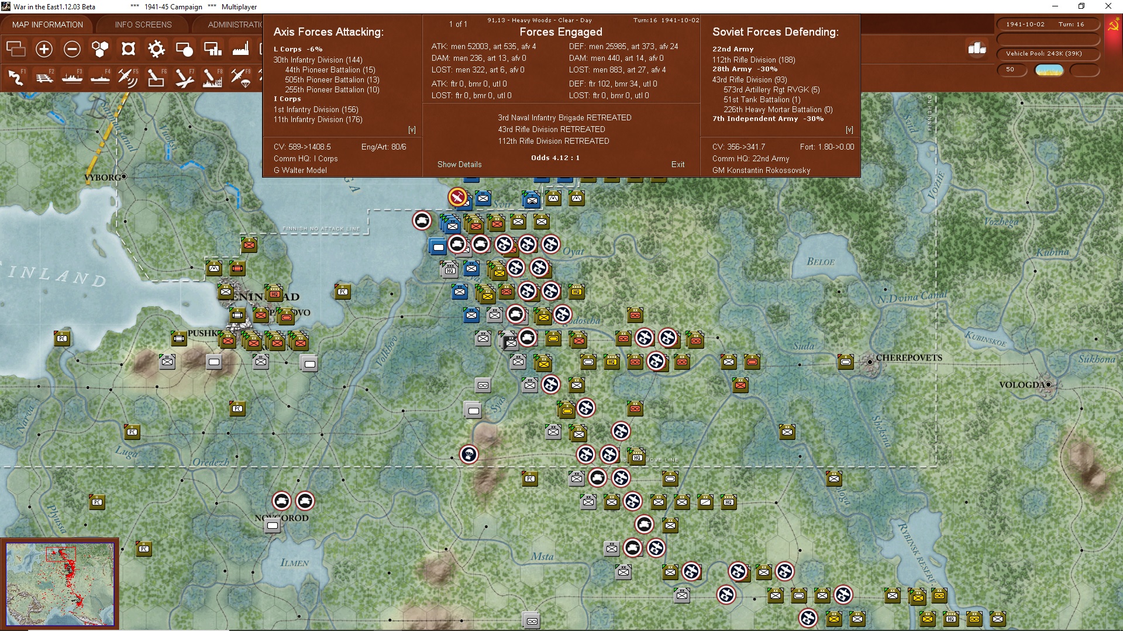Screen dimensions: 1123x631
Task: Click the crossed-out battle marker icon on the map
Action: tap(457, 197)
